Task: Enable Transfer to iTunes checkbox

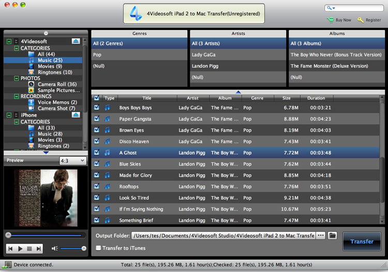Action: click(x=98, y=248)
